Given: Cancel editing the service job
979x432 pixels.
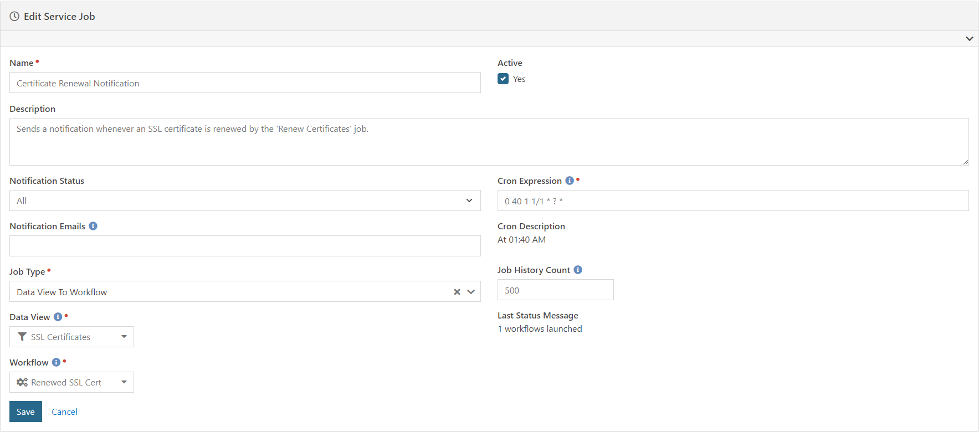Looking at the screenshot, I should pyautogui.click(x=64, y=412).
